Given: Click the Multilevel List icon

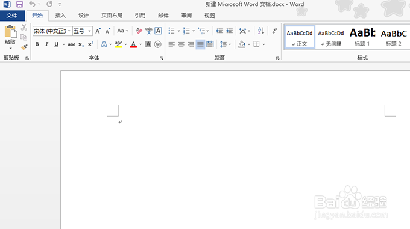Looking at the screenshot, I should [201, 31].
